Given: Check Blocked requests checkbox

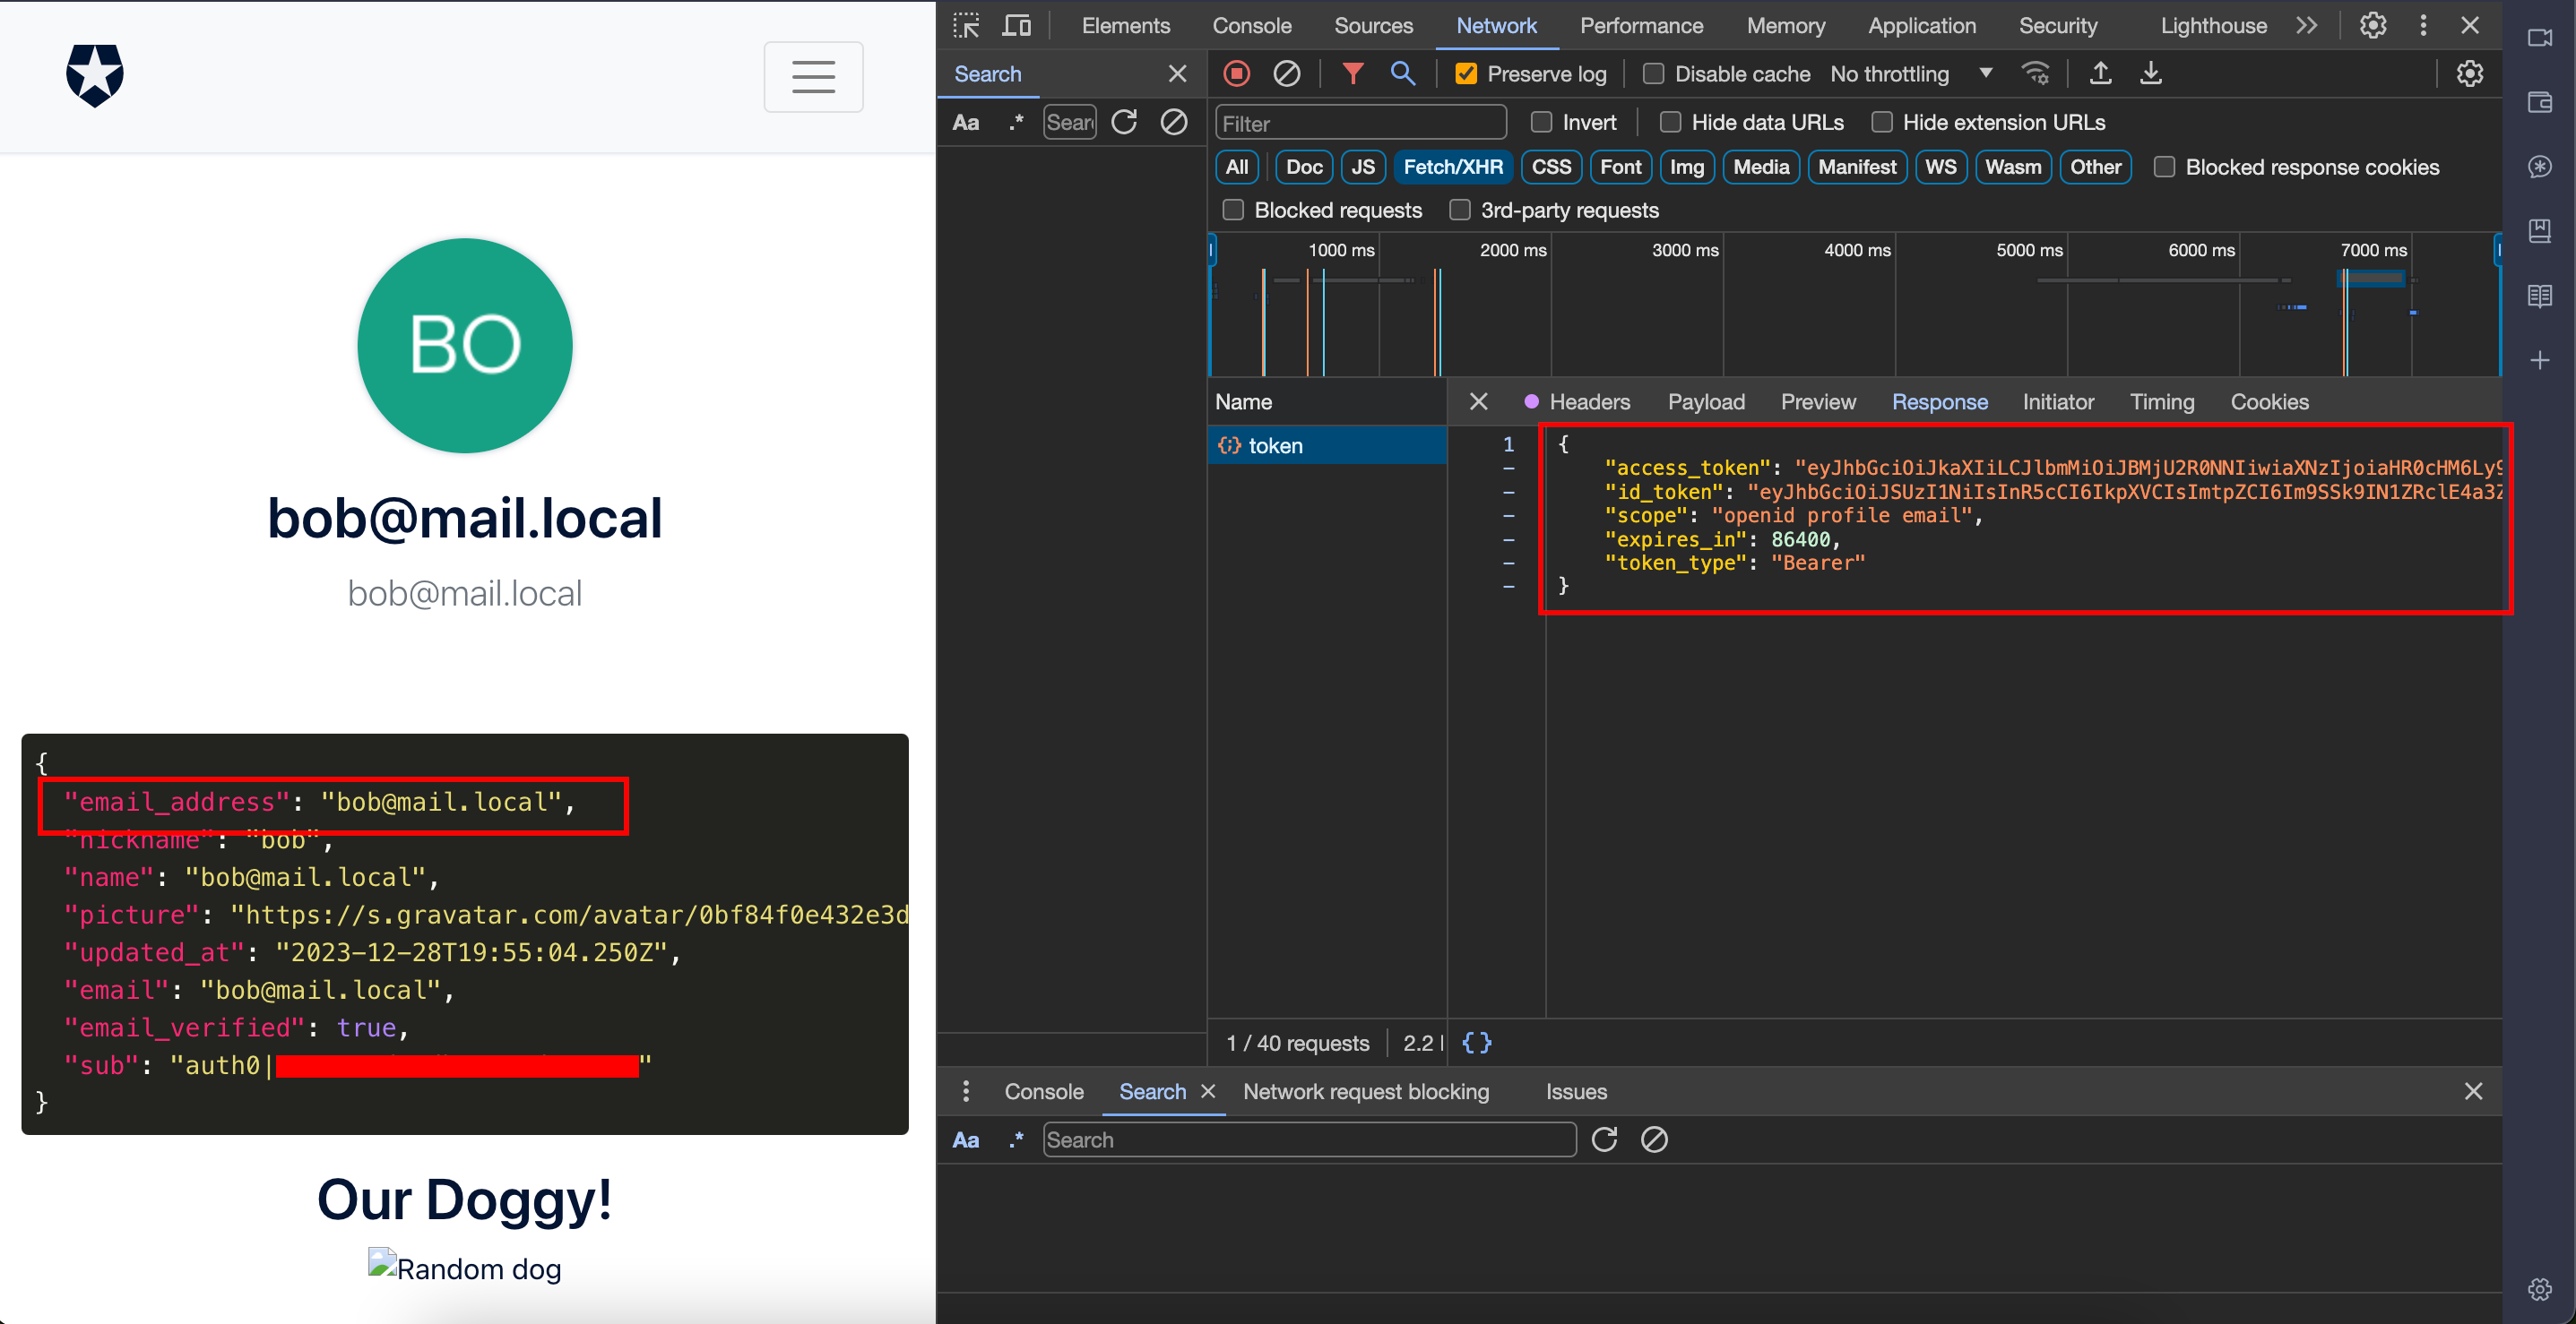Looking at the screenshot, I should pyautogui.click(x=1232, y=210).
